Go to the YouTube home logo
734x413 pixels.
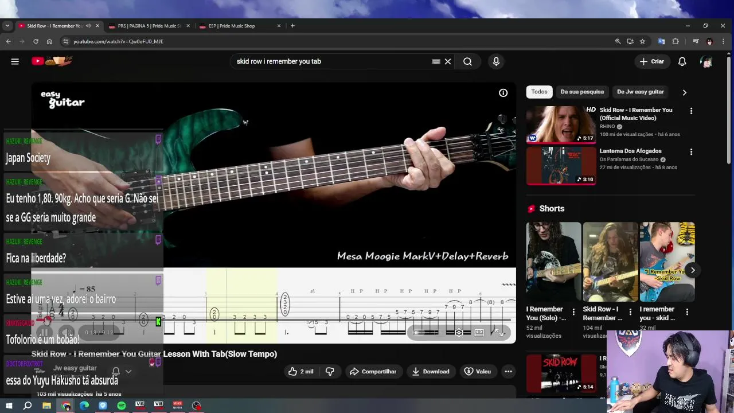[x=52, y=61]
